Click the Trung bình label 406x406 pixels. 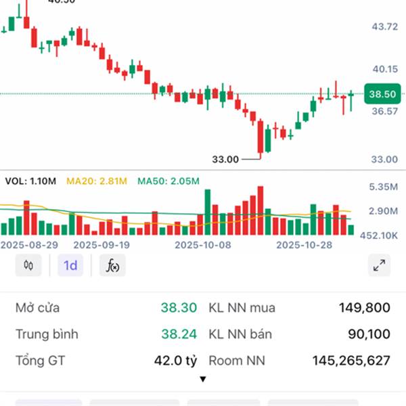click(x=47, y=334)
